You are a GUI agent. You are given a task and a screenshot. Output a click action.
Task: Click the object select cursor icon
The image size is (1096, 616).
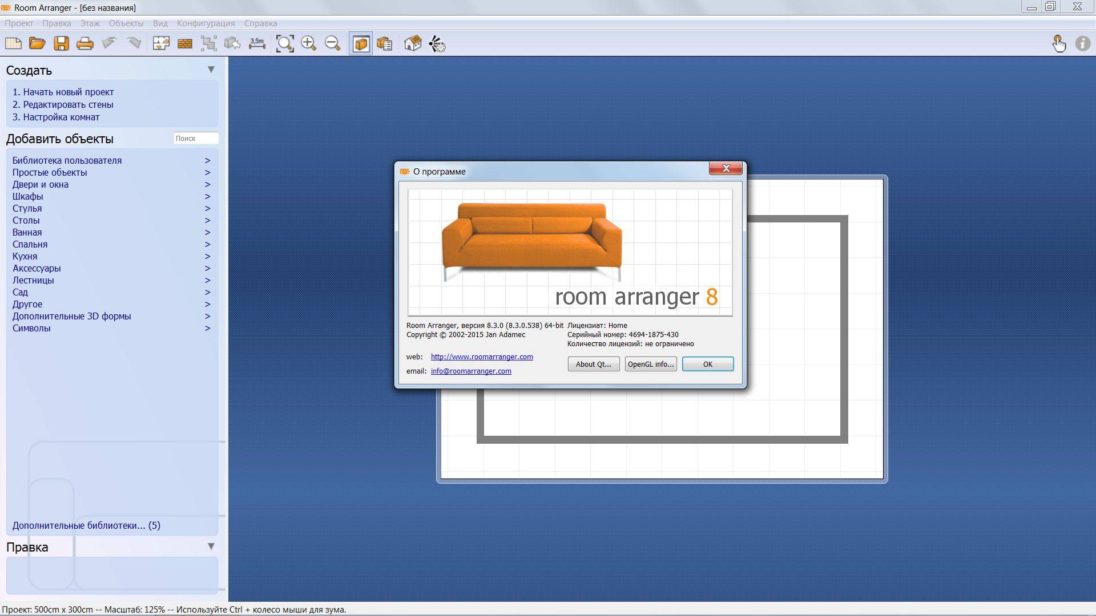pos(232,43)
